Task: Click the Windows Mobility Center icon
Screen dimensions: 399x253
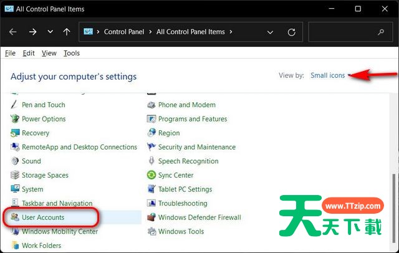Action: [x=15, y=231]
